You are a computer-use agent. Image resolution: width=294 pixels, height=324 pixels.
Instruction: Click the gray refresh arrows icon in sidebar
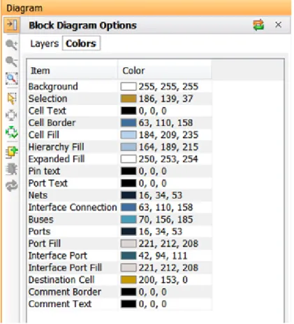pyautogui.click(x=11, y=186)
